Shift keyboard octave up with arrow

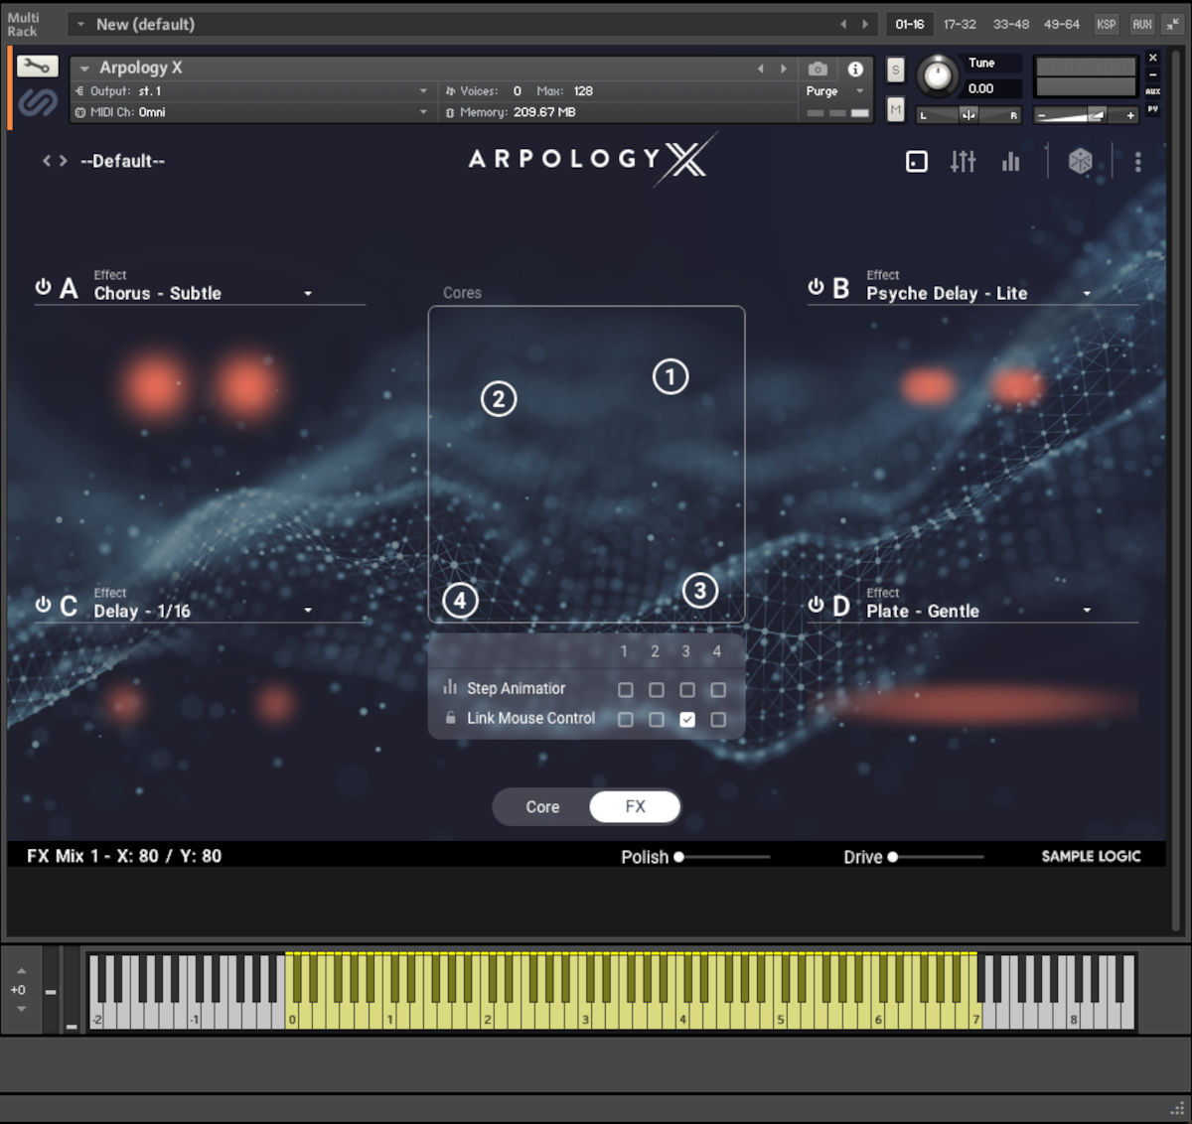(21, 971)
